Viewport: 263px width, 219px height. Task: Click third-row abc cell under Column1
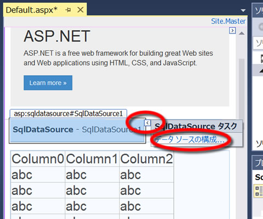(92, 206)
